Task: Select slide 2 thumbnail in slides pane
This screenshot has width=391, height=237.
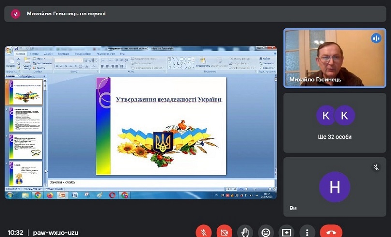Action: click(26, 120)
